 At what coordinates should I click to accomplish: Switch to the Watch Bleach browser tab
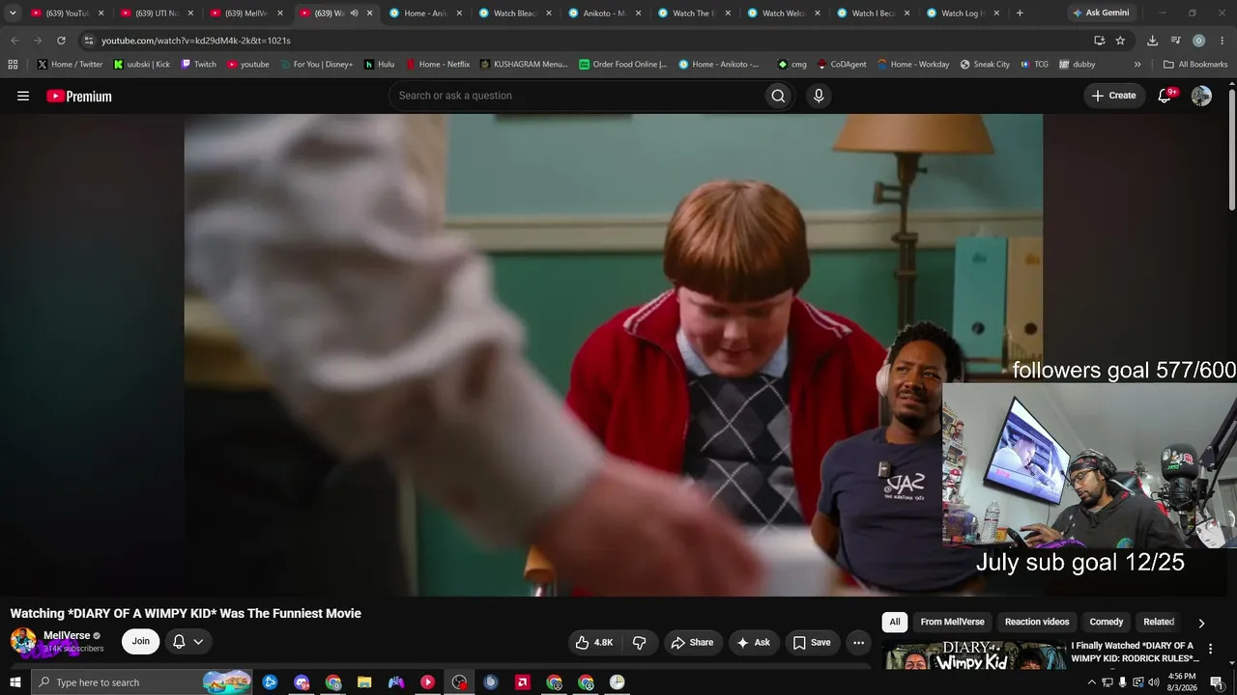click(x=514, y=14)
